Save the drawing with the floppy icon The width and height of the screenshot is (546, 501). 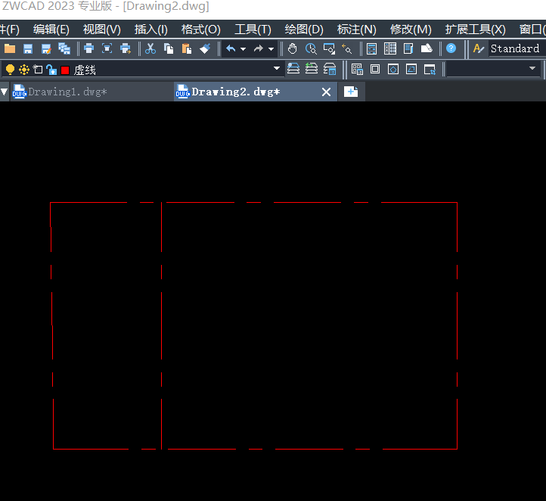coord(28,48)
